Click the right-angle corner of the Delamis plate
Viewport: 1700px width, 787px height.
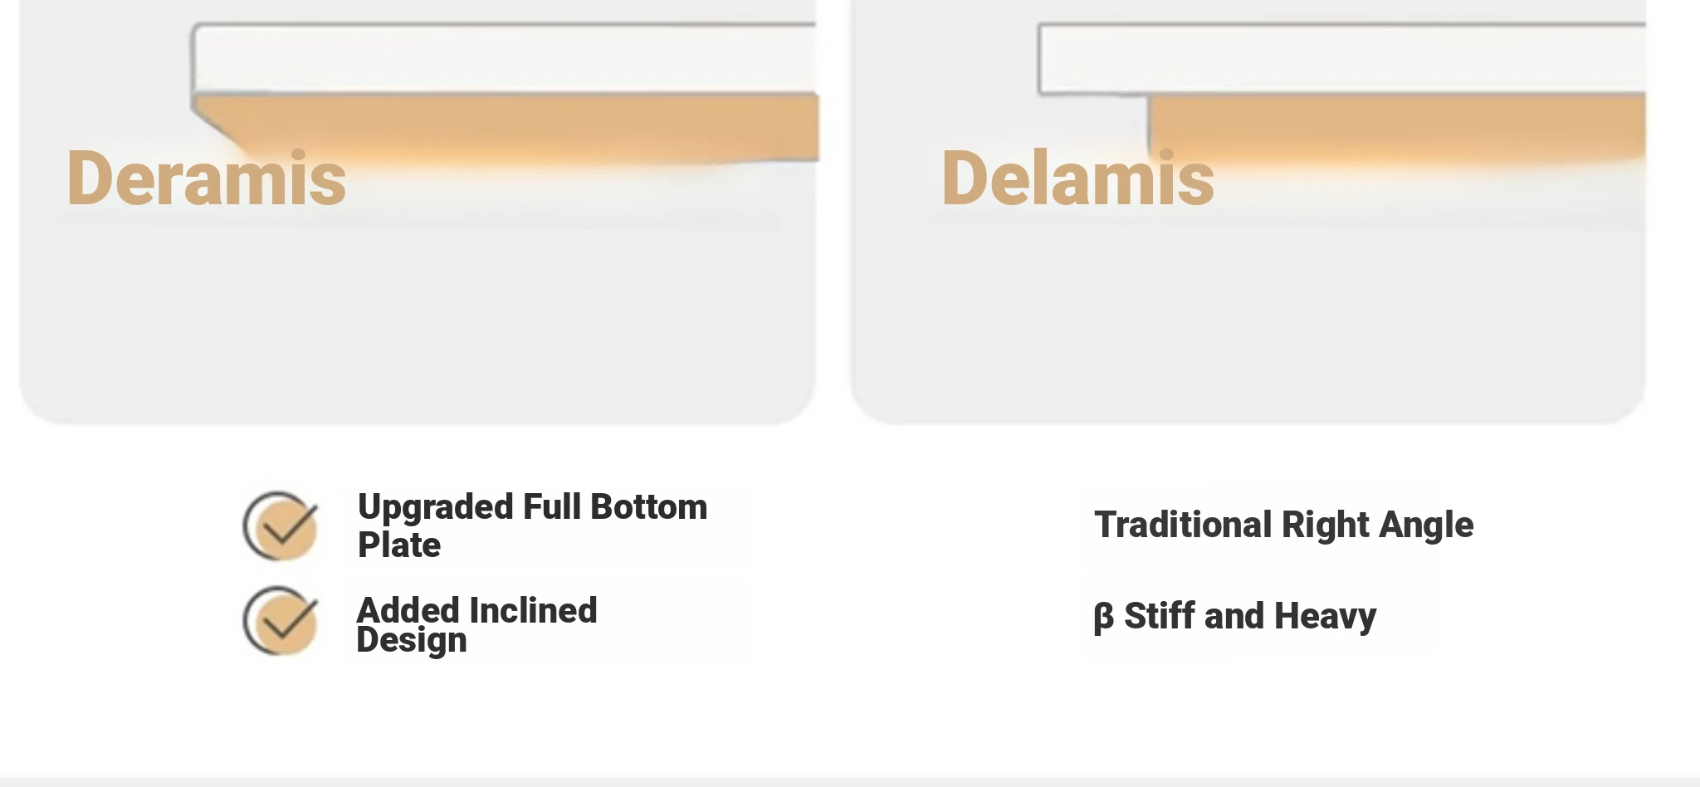tap(1150, 98)
